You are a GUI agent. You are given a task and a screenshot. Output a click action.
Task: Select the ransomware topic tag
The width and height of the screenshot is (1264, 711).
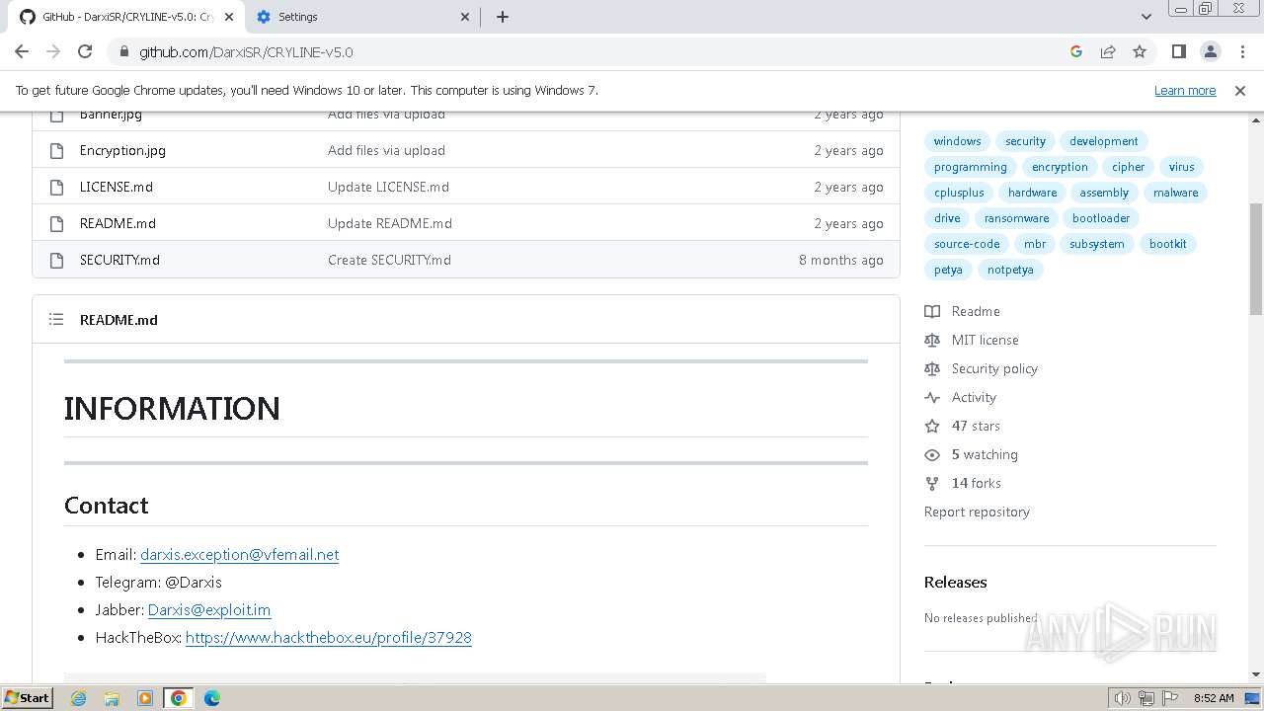tap(1016, 218)
